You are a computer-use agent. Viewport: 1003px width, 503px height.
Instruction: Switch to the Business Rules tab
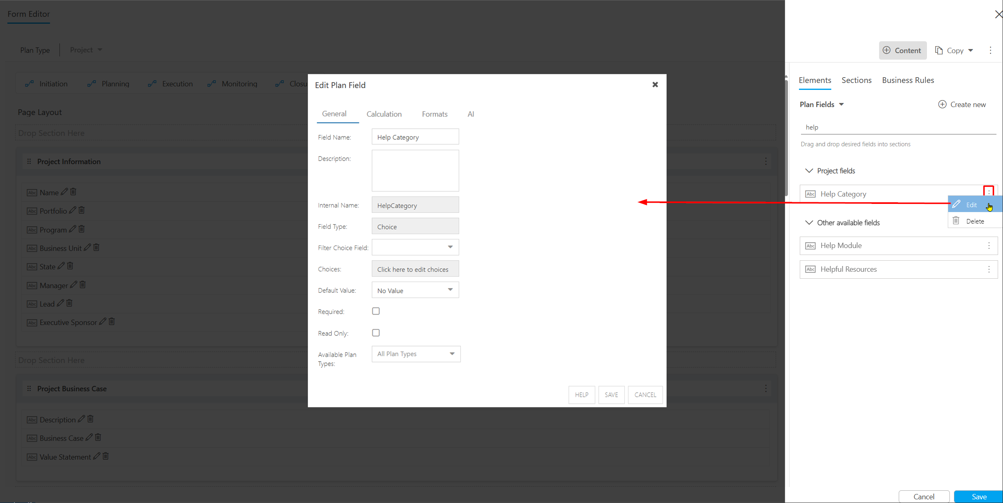[908, 80]
